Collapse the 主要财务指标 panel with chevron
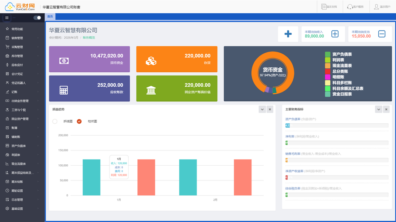396x222 pixels. pos(378,109)
